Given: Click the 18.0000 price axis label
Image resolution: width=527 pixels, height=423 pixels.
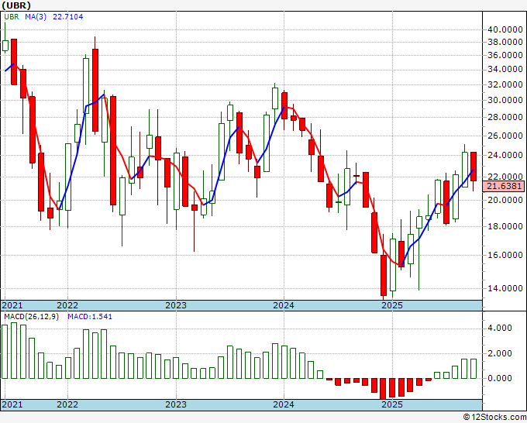Looking at the screenshot, I should click(505, 226).
